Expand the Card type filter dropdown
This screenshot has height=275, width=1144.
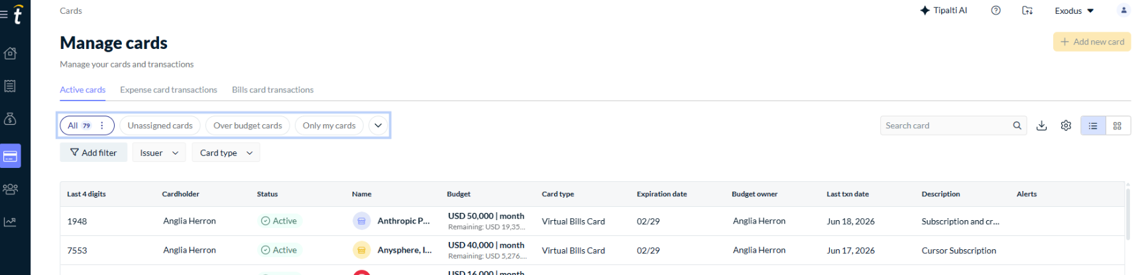tap(226, 153)
